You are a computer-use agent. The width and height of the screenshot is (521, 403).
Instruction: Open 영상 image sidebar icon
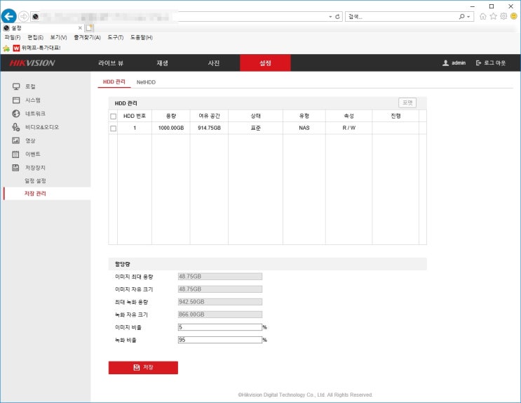(x=16, y=140)
